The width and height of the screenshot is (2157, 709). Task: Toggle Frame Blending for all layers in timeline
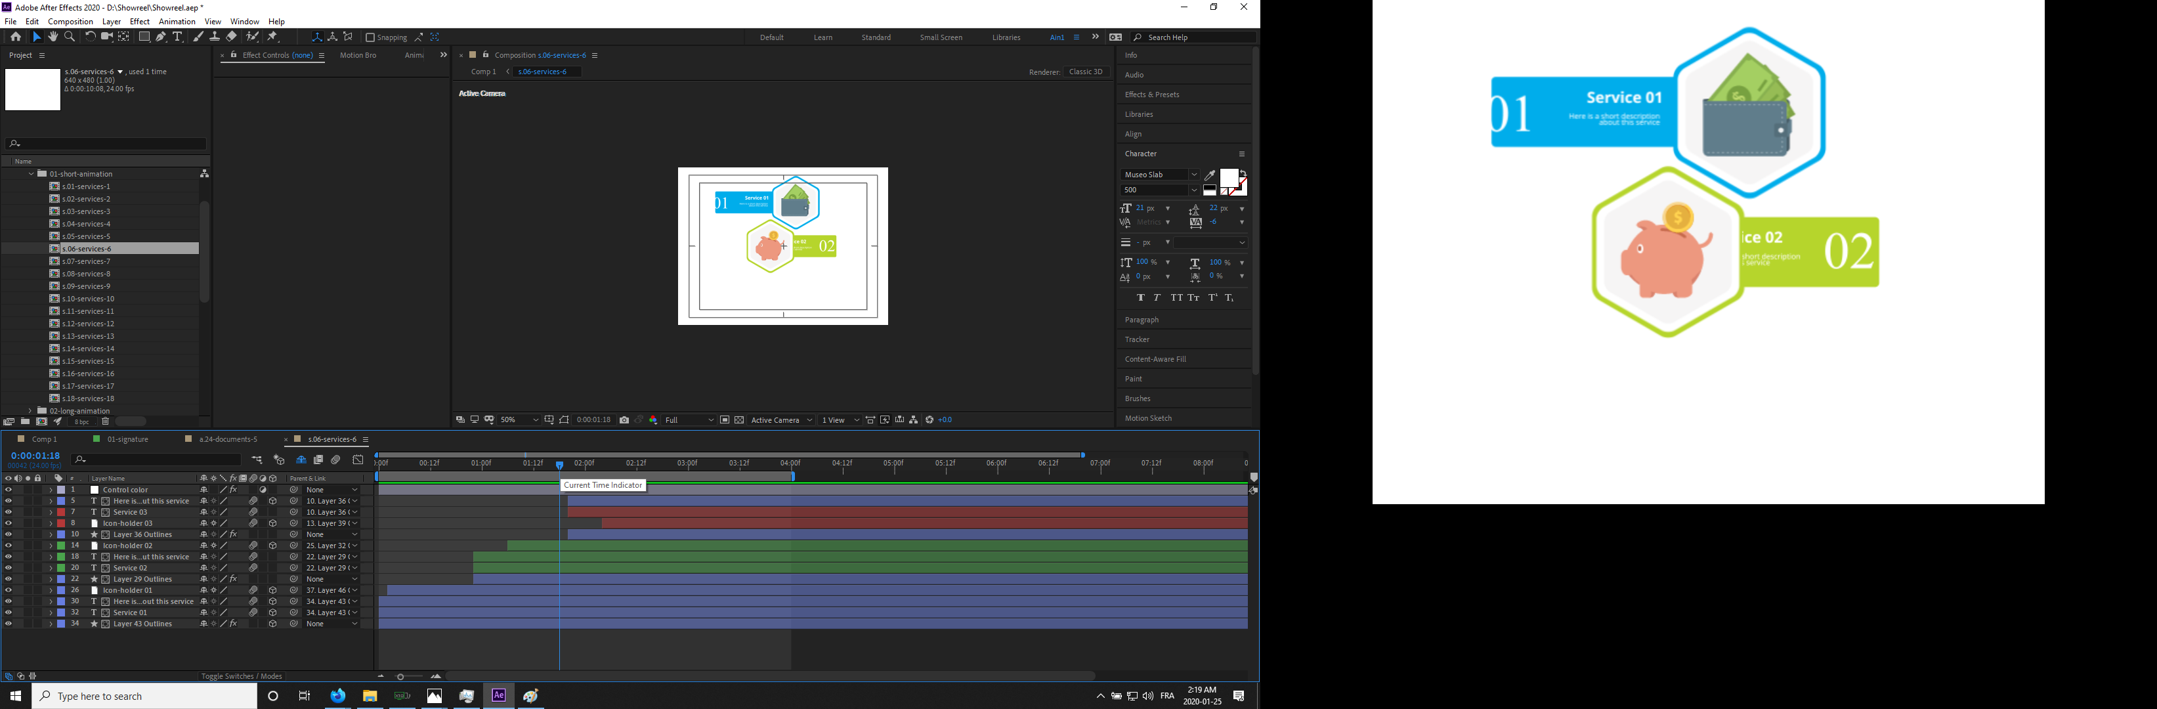tap(318, 460)
